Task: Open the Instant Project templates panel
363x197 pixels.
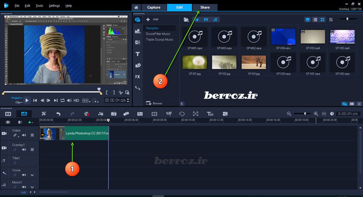Action: pyautogui.click(x=138, y=31)
